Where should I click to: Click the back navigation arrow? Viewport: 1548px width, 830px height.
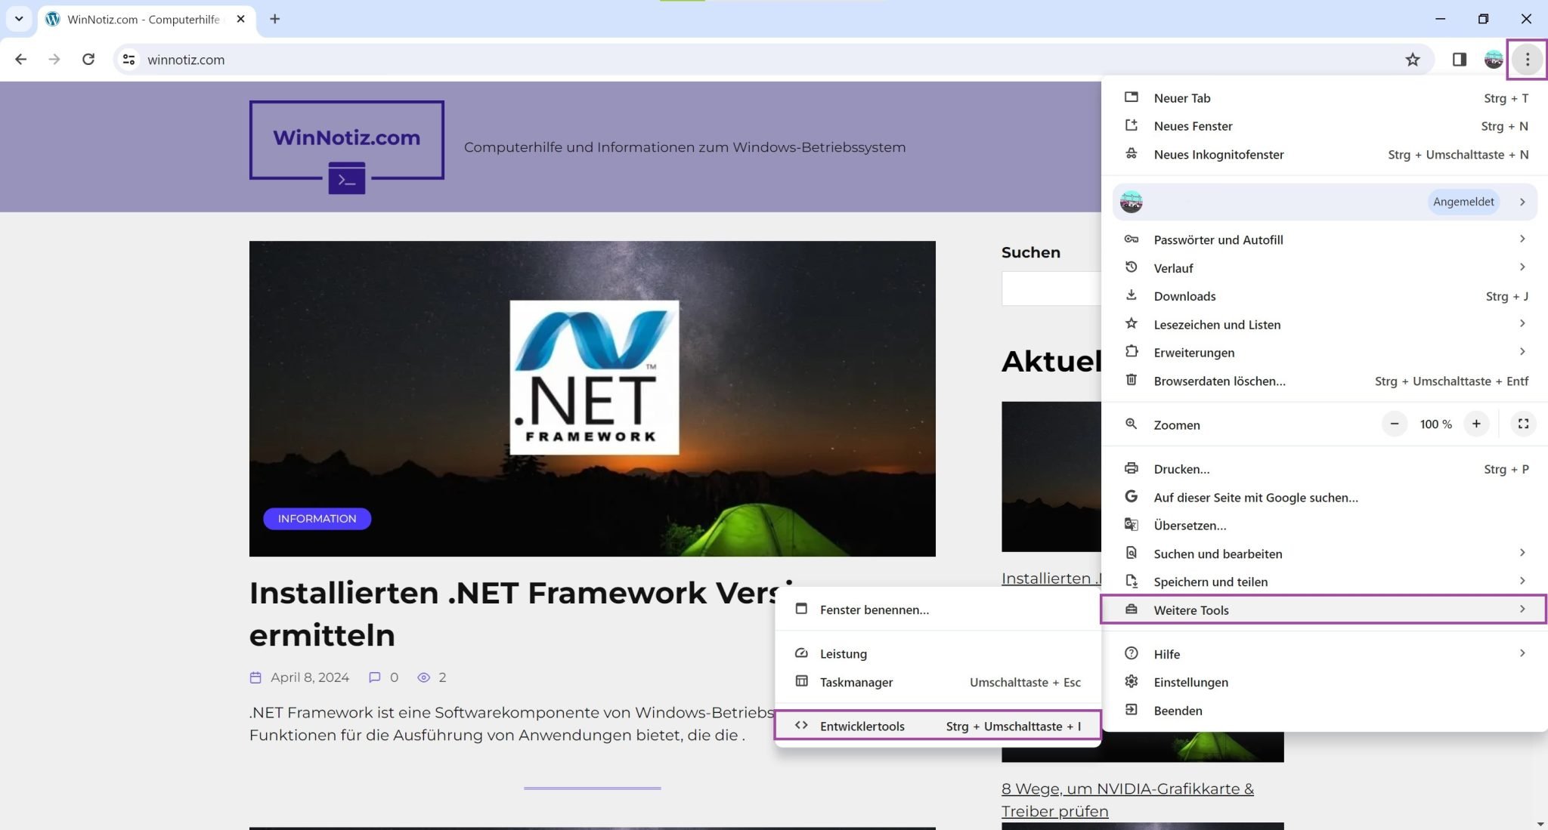point(20,60)
